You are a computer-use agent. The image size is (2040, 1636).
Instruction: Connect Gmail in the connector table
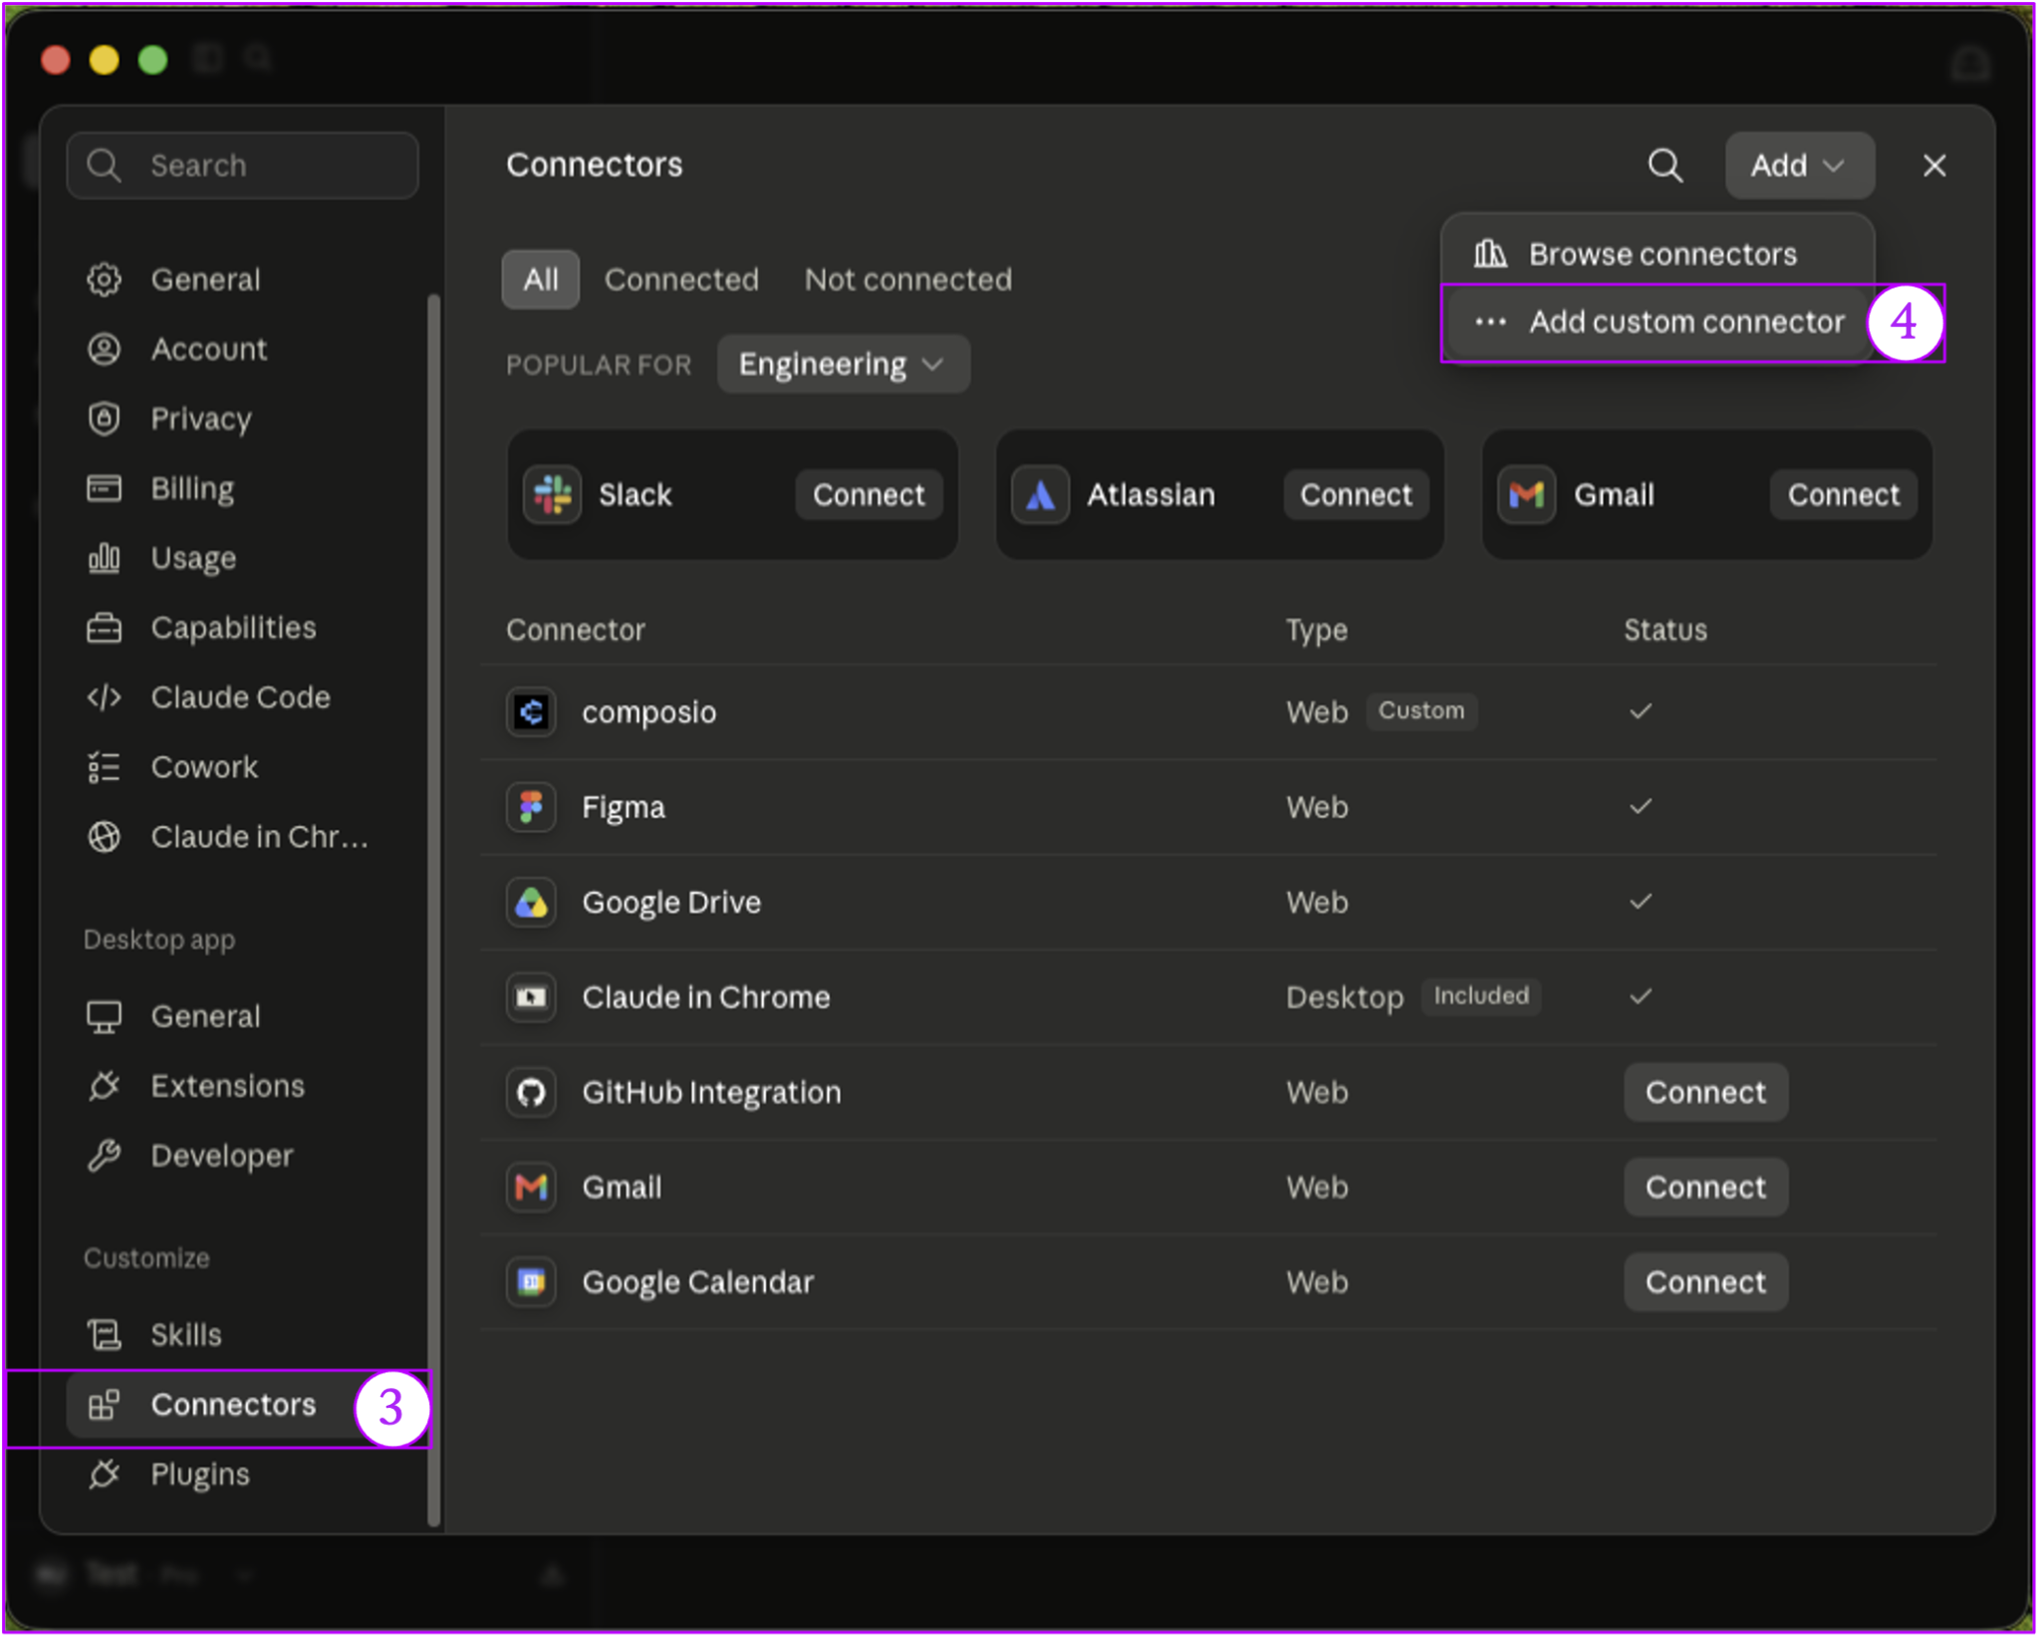pyautogui.click(x=1705, y=1187)
